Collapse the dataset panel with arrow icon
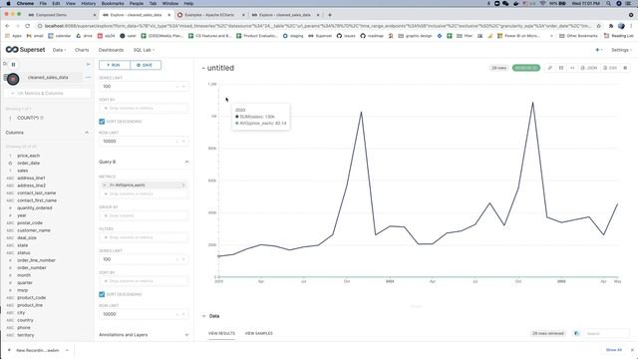 (88, 64)
